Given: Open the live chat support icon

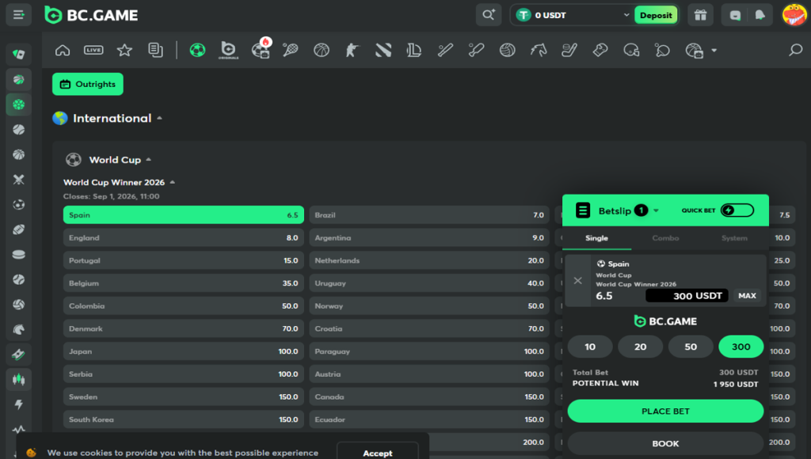Looking at the screenshot, I should point(737,15).
